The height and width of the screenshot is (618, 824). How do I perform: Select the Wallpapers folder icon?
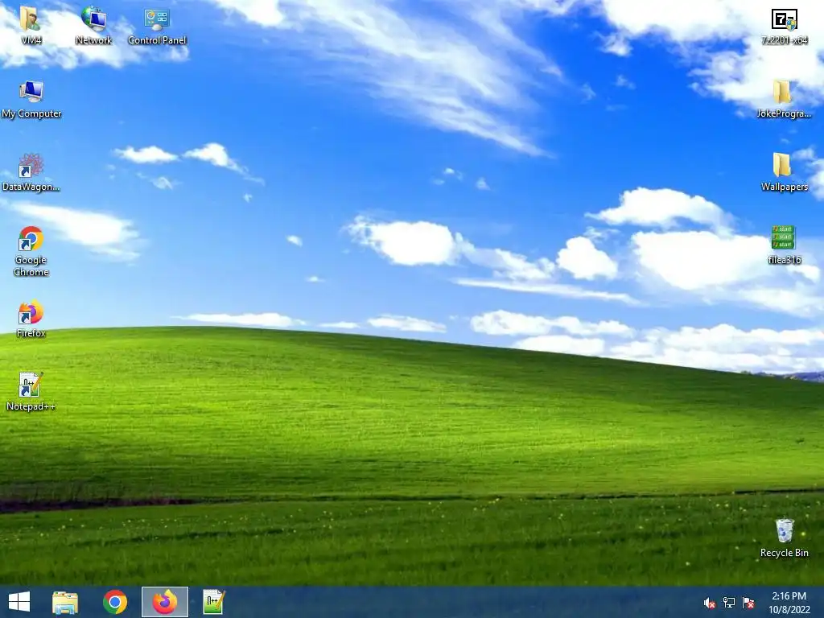tap(782, 165)
